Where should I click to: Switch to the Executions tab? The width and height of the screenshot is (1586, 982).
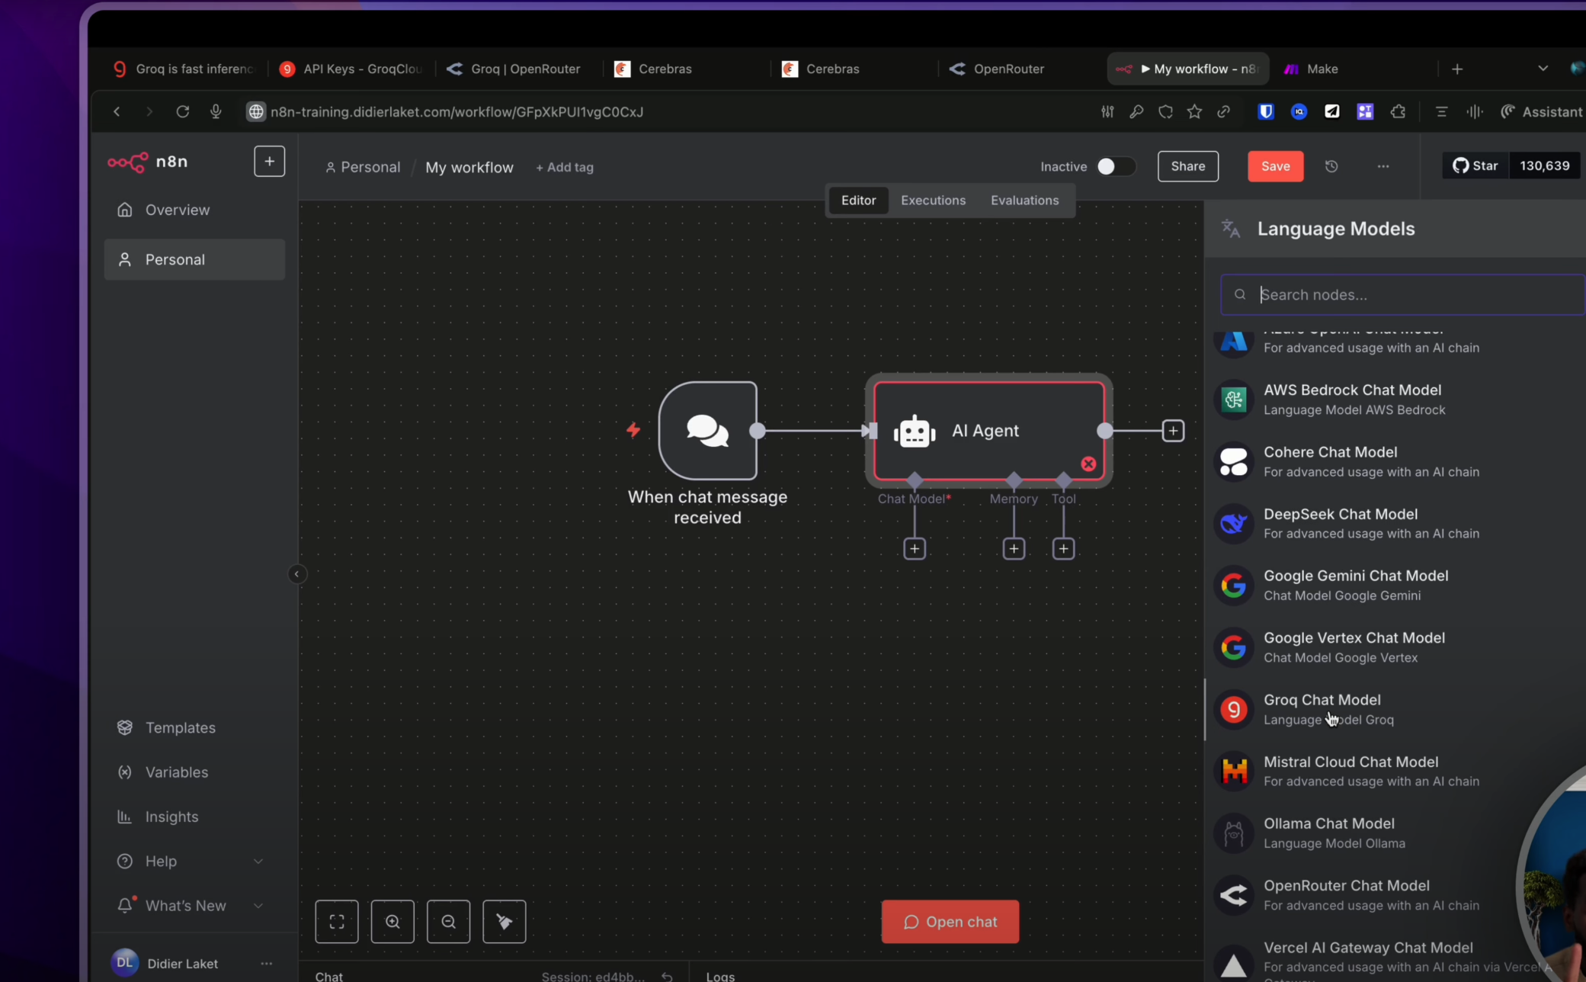coord(933,201)
